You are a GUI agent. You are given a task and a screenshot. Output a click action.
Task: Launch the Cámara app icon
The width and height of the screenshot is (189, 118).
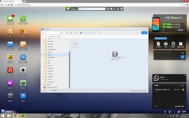click(23, 70)
